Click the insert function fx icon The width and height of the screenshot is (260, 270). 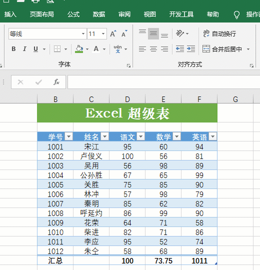click(x=56, y=82)
